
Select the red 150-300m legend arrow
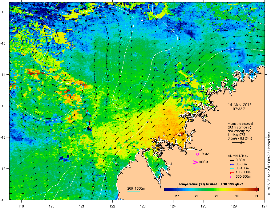coord(232,173)
